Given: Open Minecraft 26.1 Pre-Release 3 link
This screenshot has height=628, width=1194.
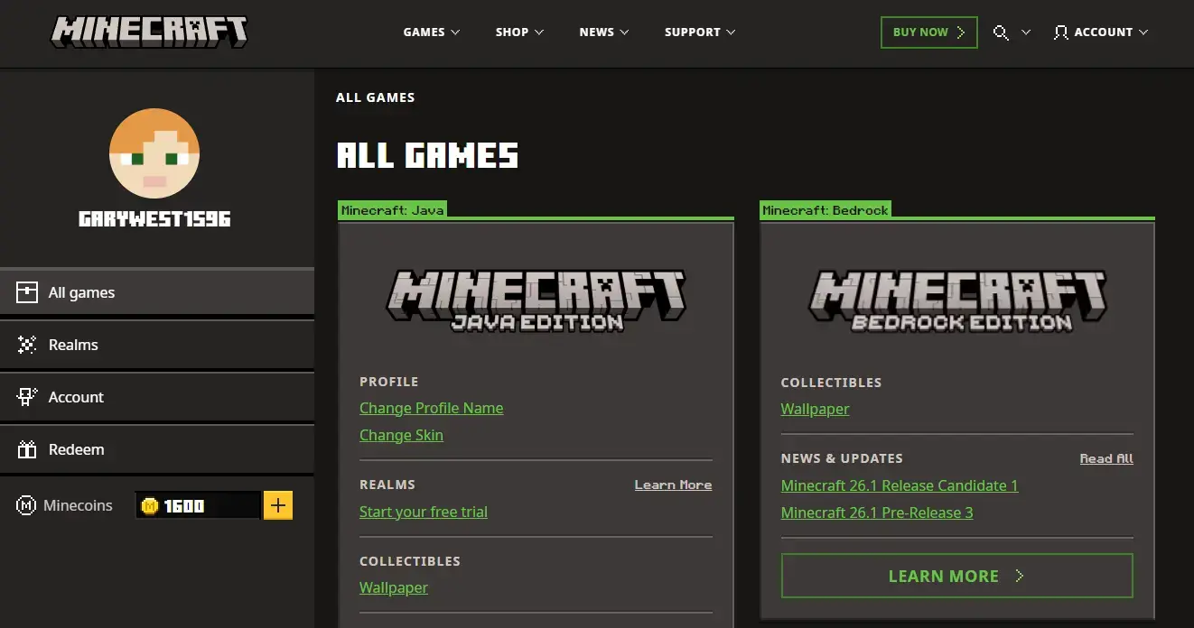Looking at the screenshot, I should click(x=877, y=513).
